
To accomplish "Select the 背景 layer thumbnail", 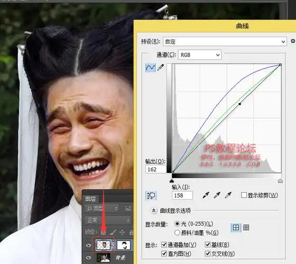I will (x=103, y=258).
